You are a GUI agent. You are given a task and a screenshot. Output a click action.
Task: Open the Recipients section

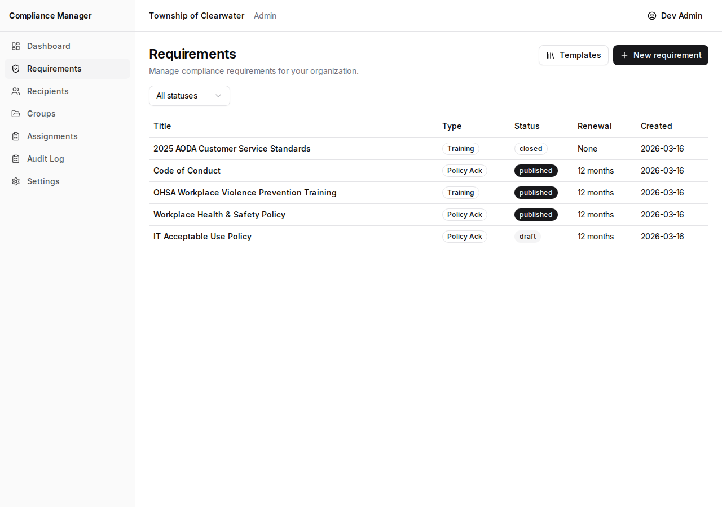pyautogui.click(x=68, y=91)
